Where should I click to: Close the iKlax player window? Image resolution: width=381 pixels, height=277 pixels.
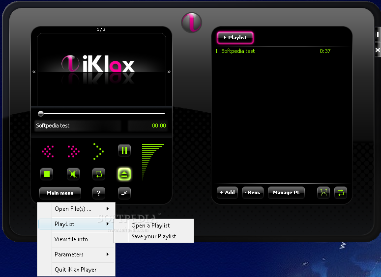(x=378, y=50)
